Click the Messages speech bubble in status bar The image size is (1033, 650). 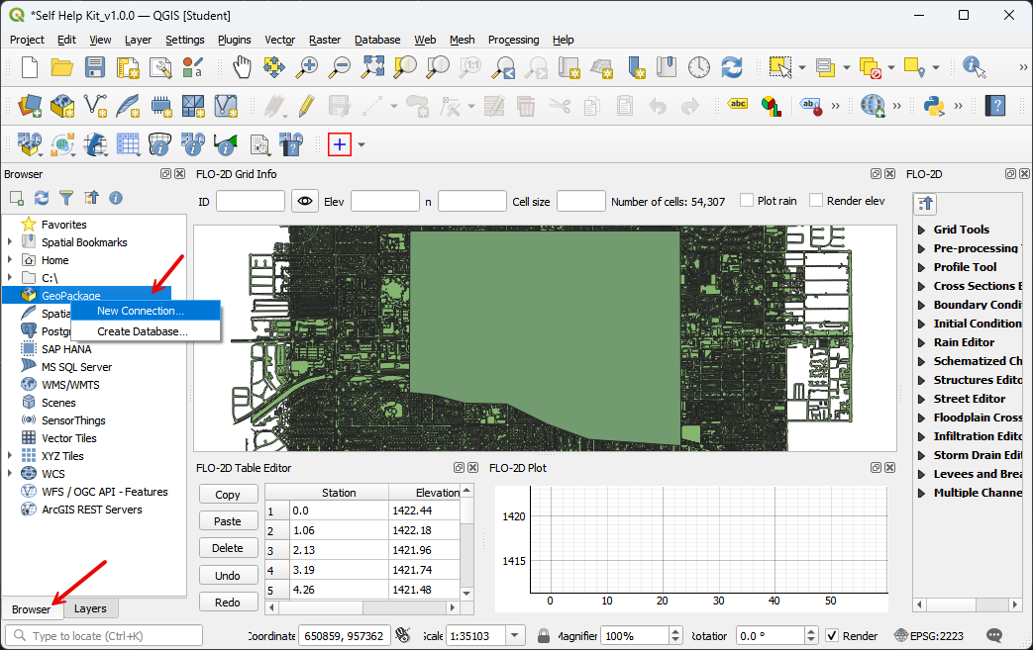pyautogui.click(x=993, y=635)
